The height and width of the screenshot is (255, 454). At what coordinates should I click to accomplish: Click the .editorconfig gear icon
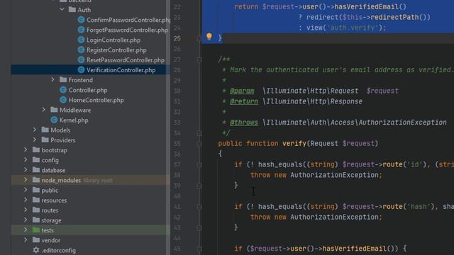[36, 250]
